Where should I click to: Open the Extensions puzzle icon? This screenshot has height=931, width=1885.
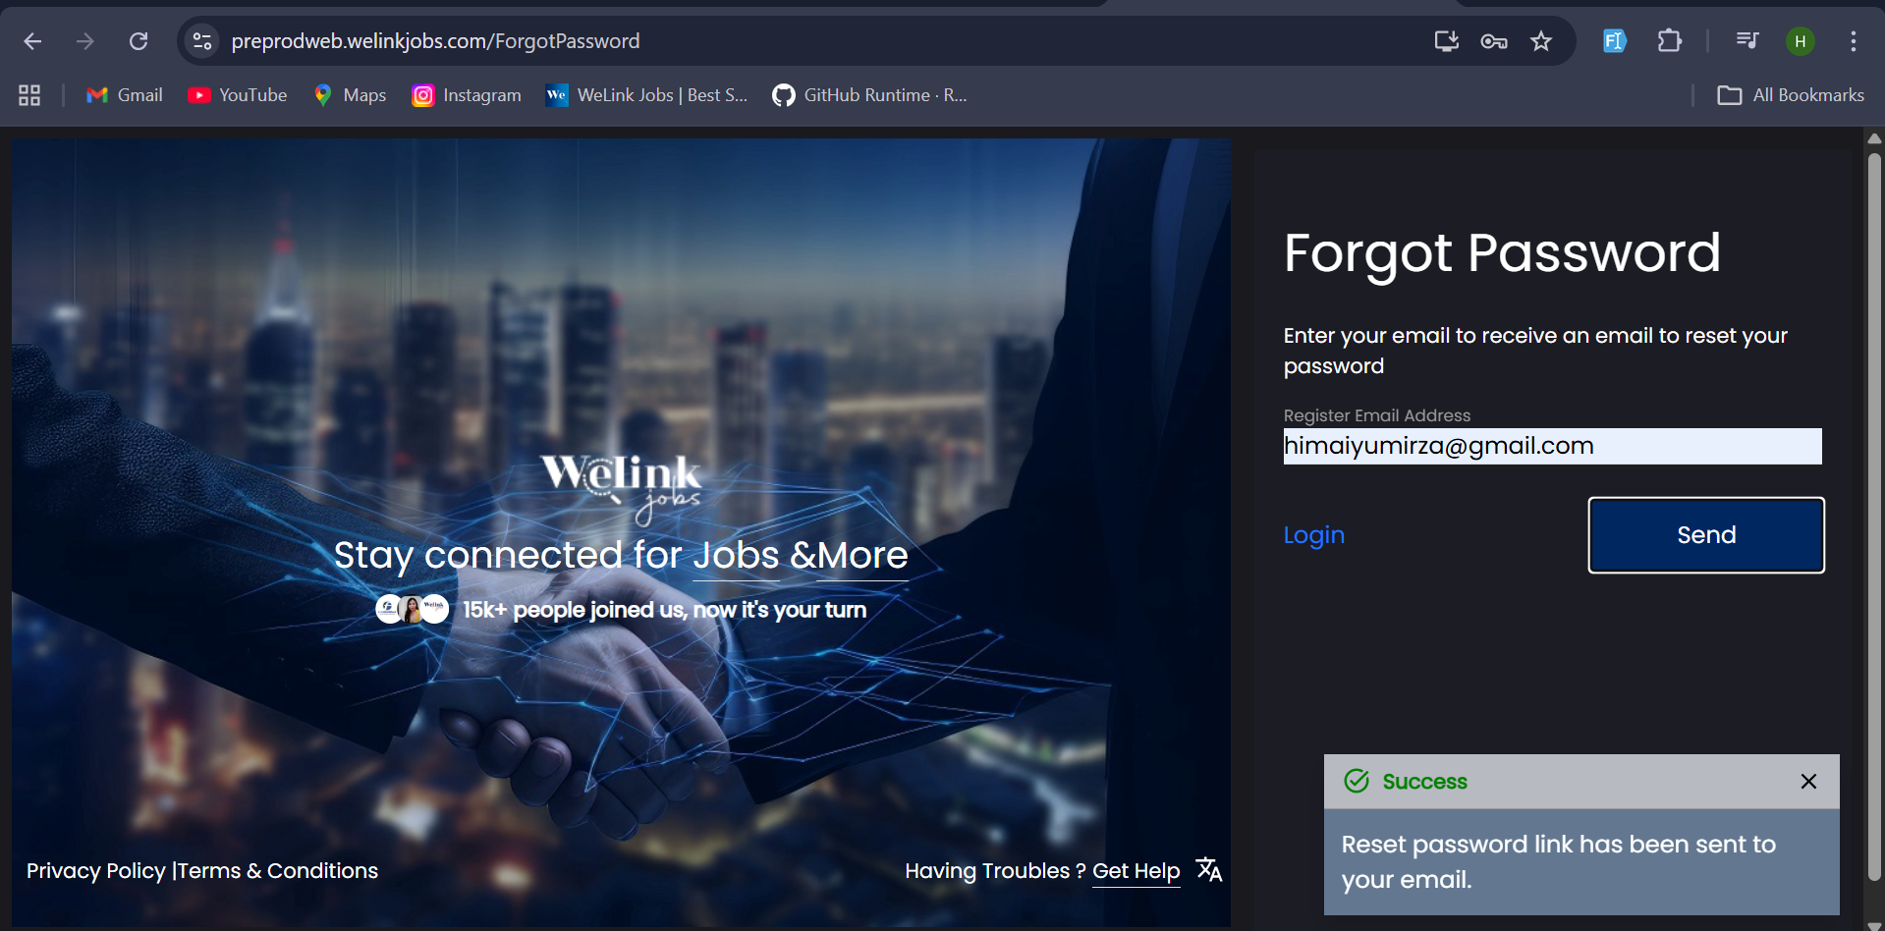1669,41
